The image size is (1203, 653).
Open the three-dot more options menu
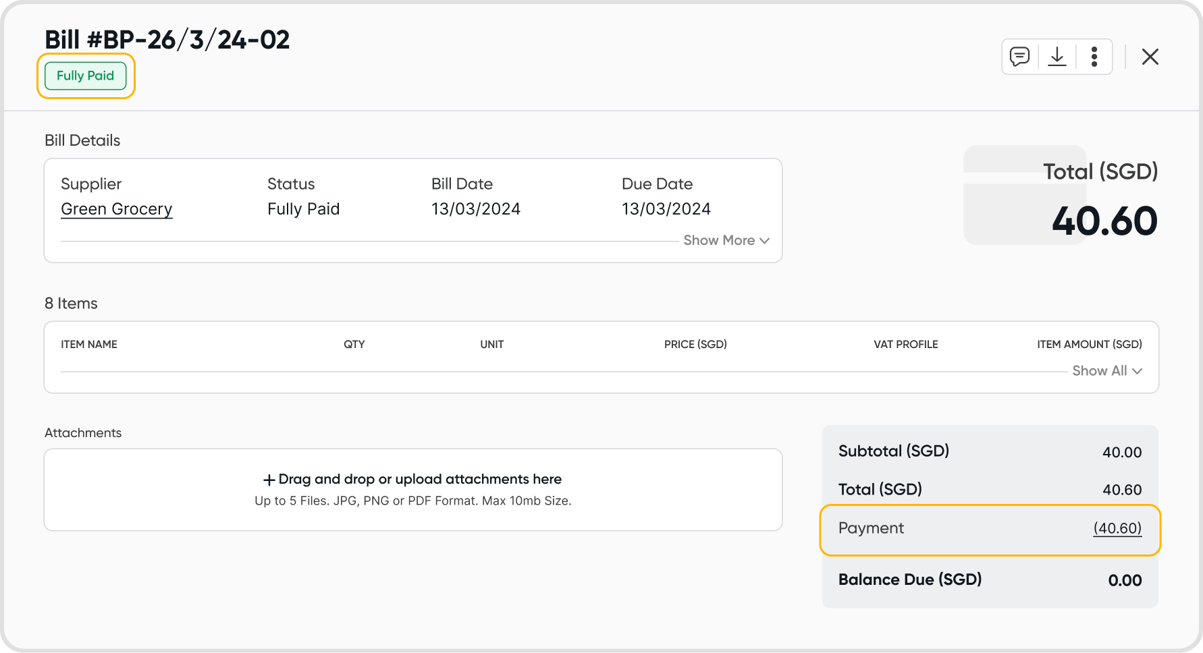(x=1094, y=57)
